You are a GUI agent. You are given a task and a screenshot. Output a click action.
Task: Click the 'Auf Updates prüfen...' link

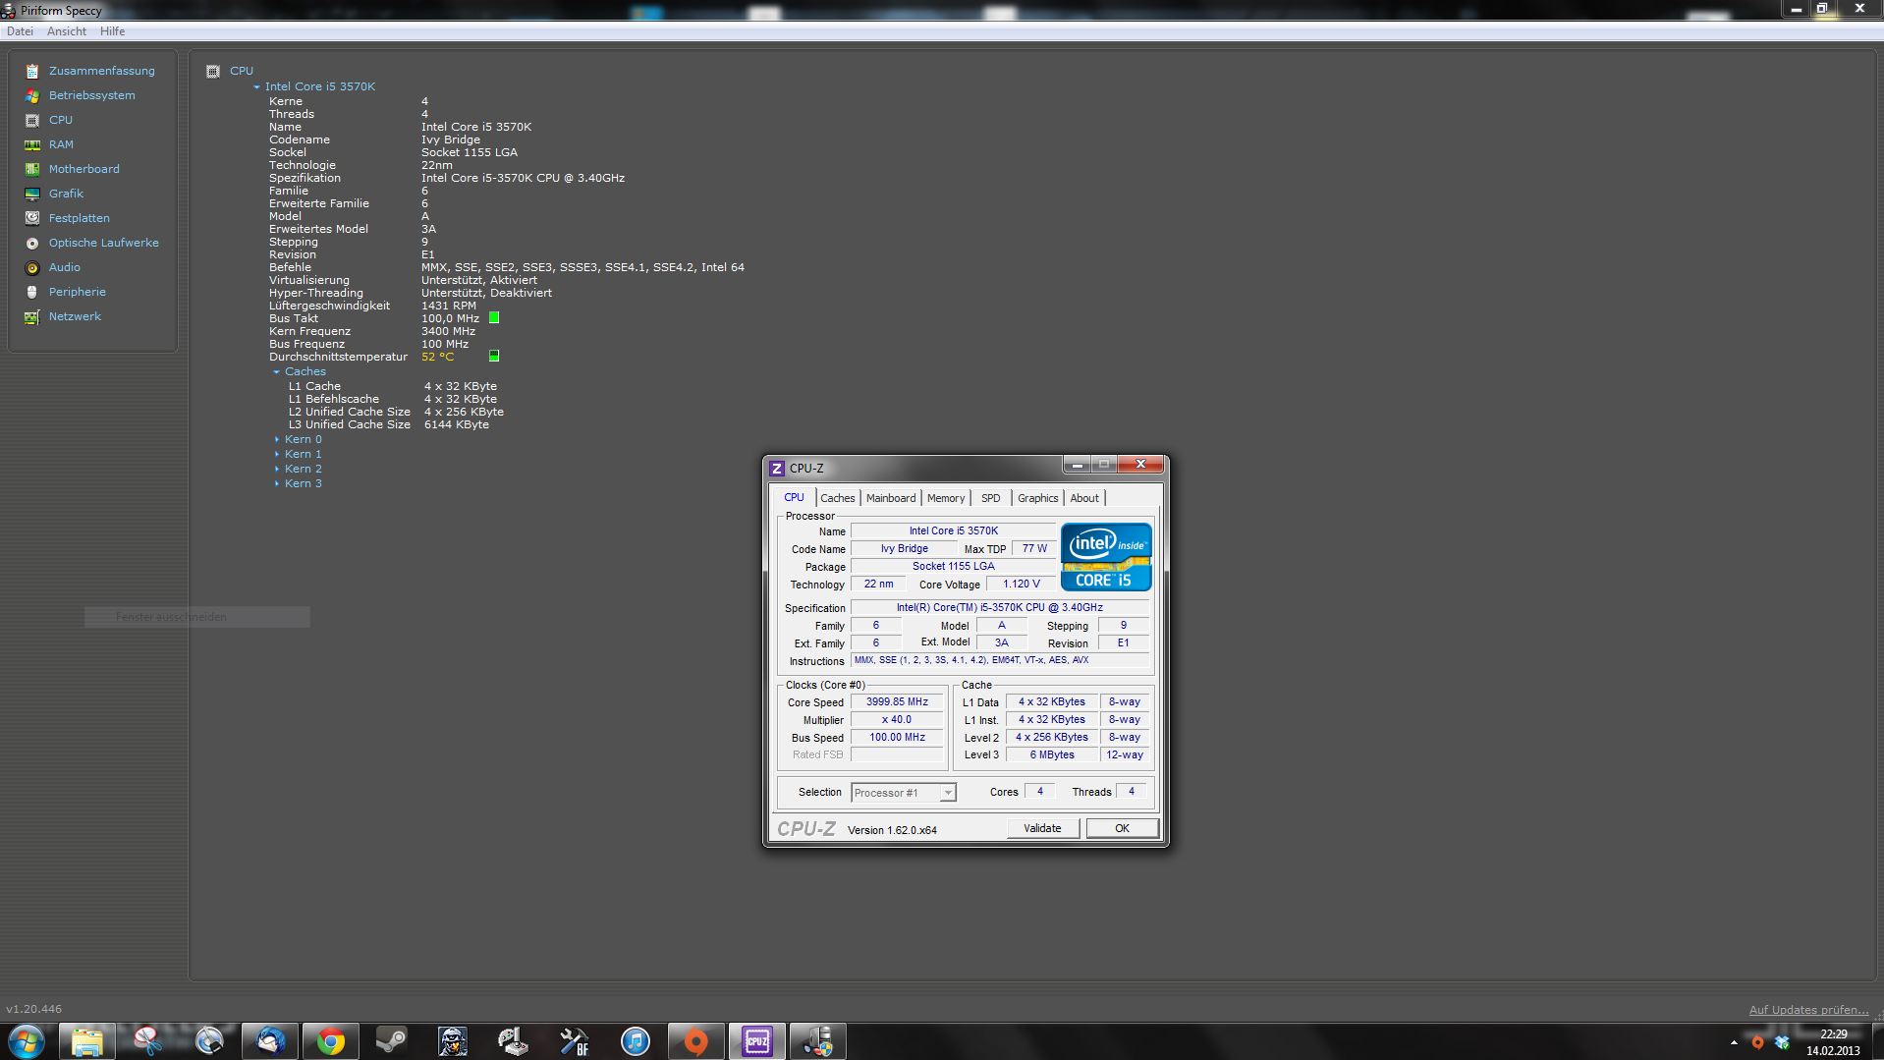click(1807, 1010)
